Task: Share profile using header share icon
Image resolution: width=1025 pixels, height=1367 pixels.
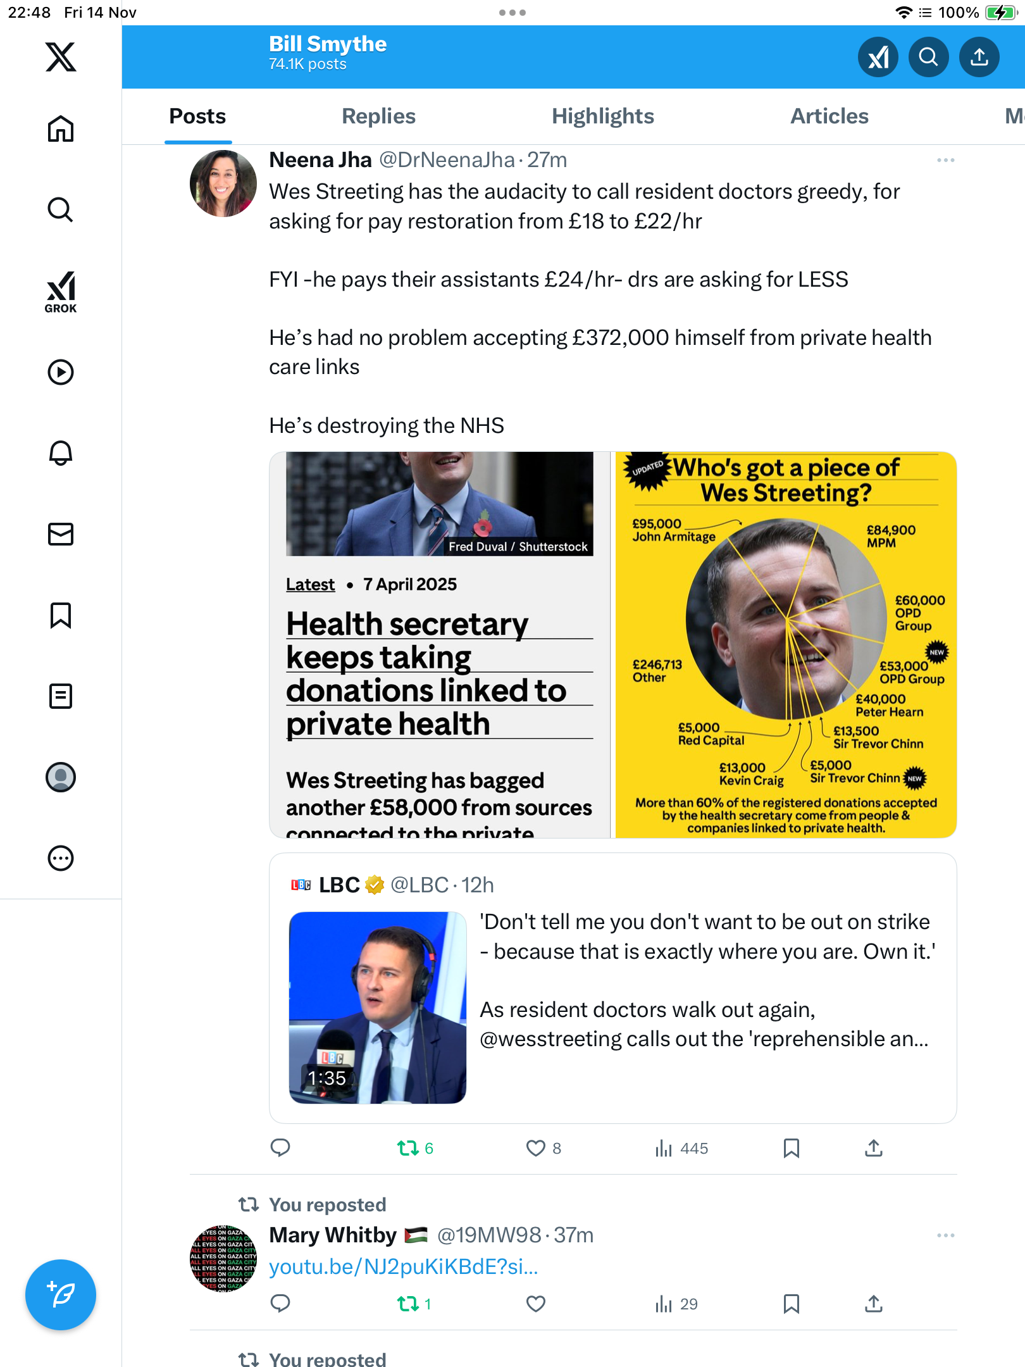Action: pos(979,57)
